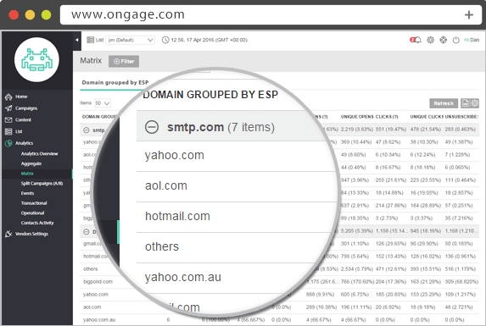486x326 pixels.
Task: Click yahoo.com in the magnified list
Action: (175, 155)
